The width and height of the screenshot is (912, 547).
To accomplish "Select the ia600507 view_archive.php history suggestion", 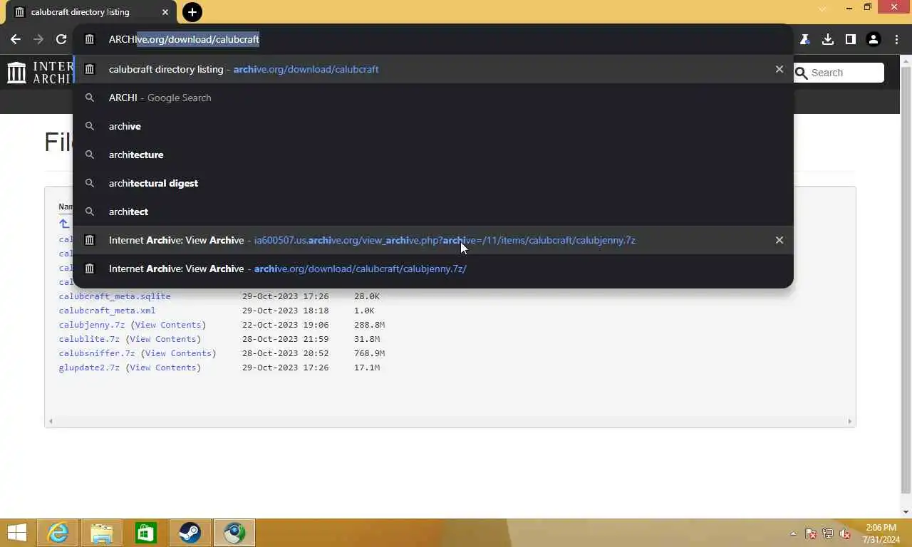I will [433, 240].
